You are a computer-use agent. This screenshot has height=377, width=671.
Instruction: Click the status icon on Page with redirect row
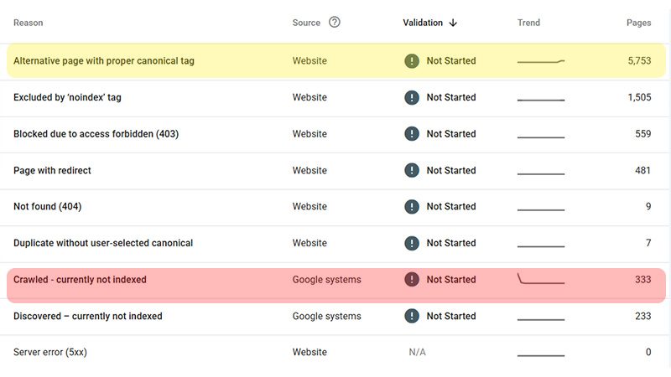[x=412, y=171]
